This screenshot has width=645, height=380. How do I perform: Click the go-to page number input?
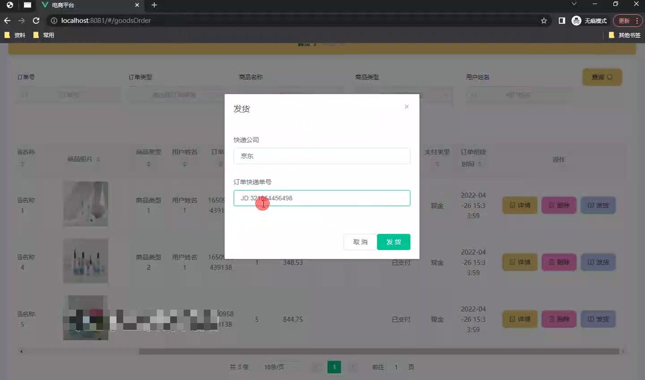[396, 367]
